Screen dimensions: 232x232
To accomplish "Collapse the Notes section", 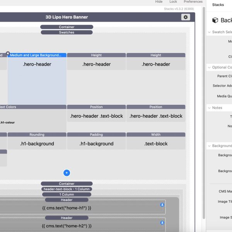I will pyautogui.click(x=209, y=108).
